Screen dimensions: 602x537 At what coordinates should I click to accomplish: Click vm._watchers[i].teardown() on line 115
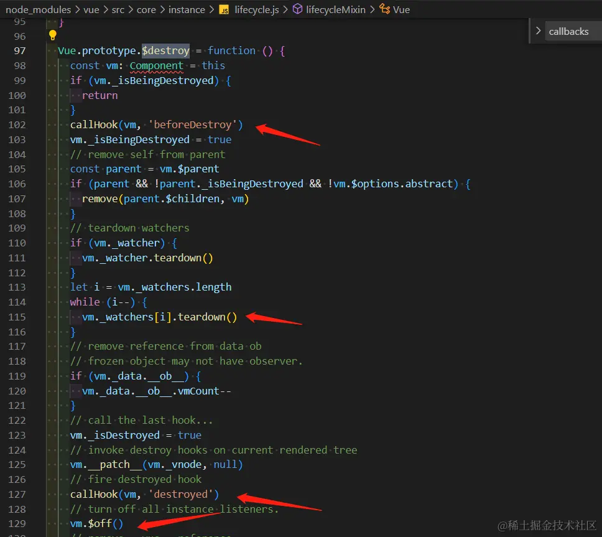click(x=159, y=317)
